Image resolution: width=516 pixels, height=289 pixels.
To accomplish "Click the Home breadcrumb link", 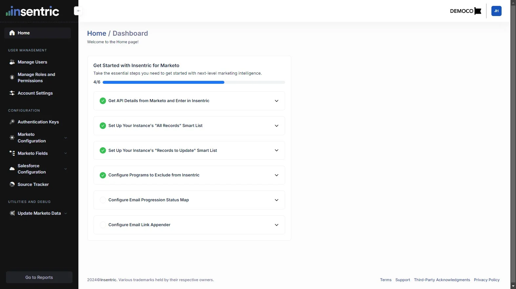I will (97, 33).
